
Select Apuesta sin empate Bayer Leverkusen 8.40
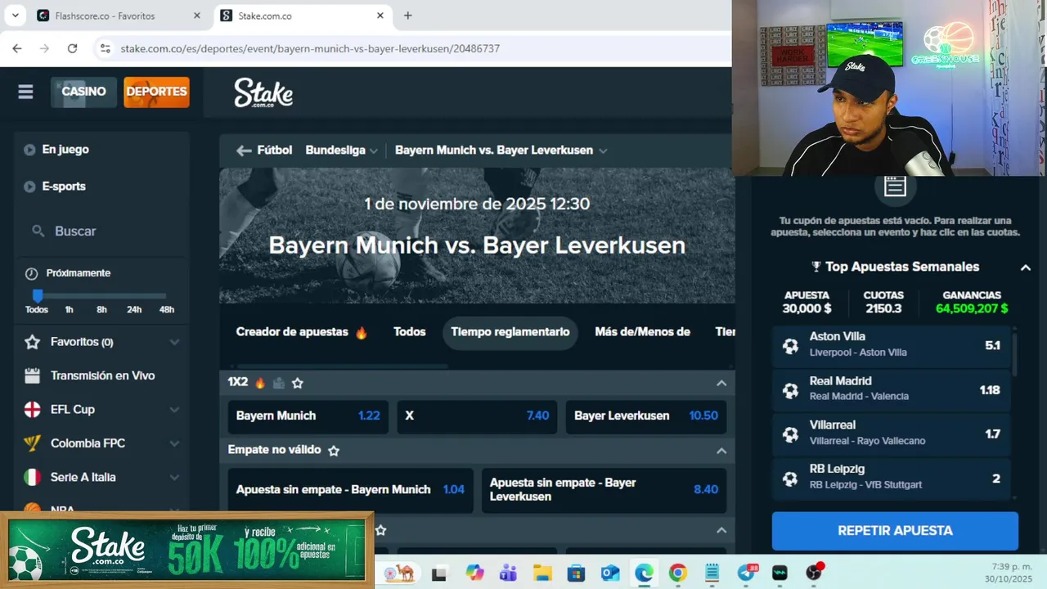click(x=604, y=490)
